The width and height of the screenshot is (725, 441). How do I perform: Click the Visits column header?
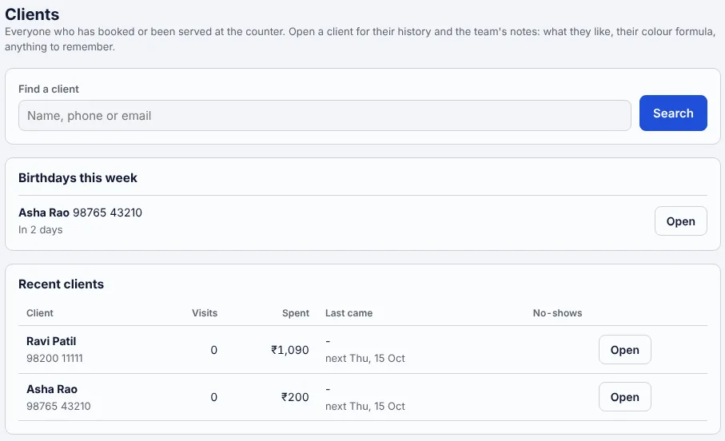[205, 313]
